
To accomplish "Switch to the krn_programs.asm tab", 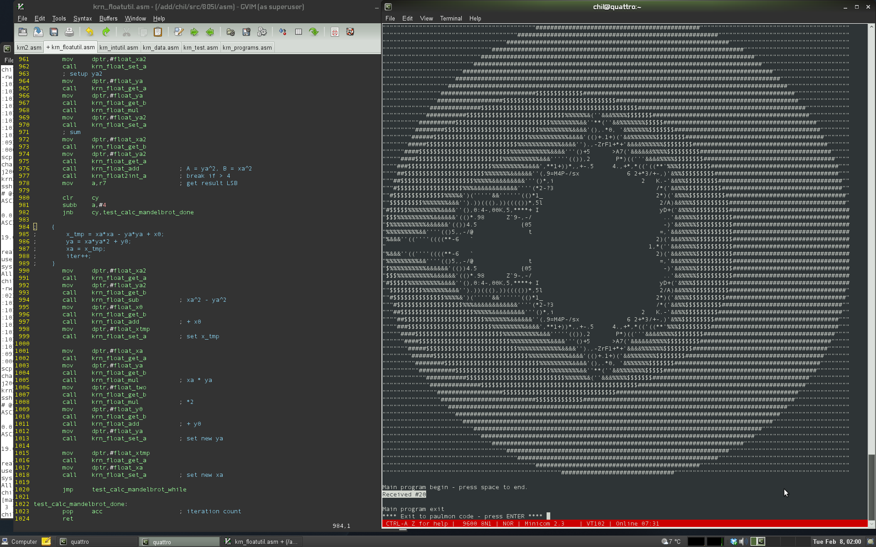I will pos(247,47).
